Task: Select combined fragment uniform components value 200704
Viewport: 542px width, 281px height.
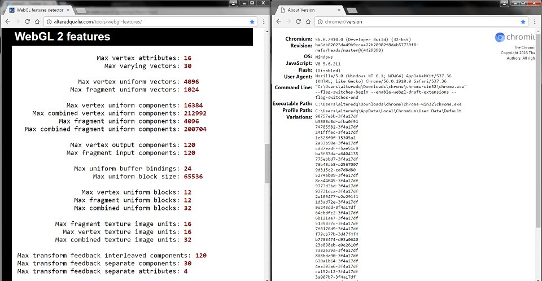Action: 195,129
